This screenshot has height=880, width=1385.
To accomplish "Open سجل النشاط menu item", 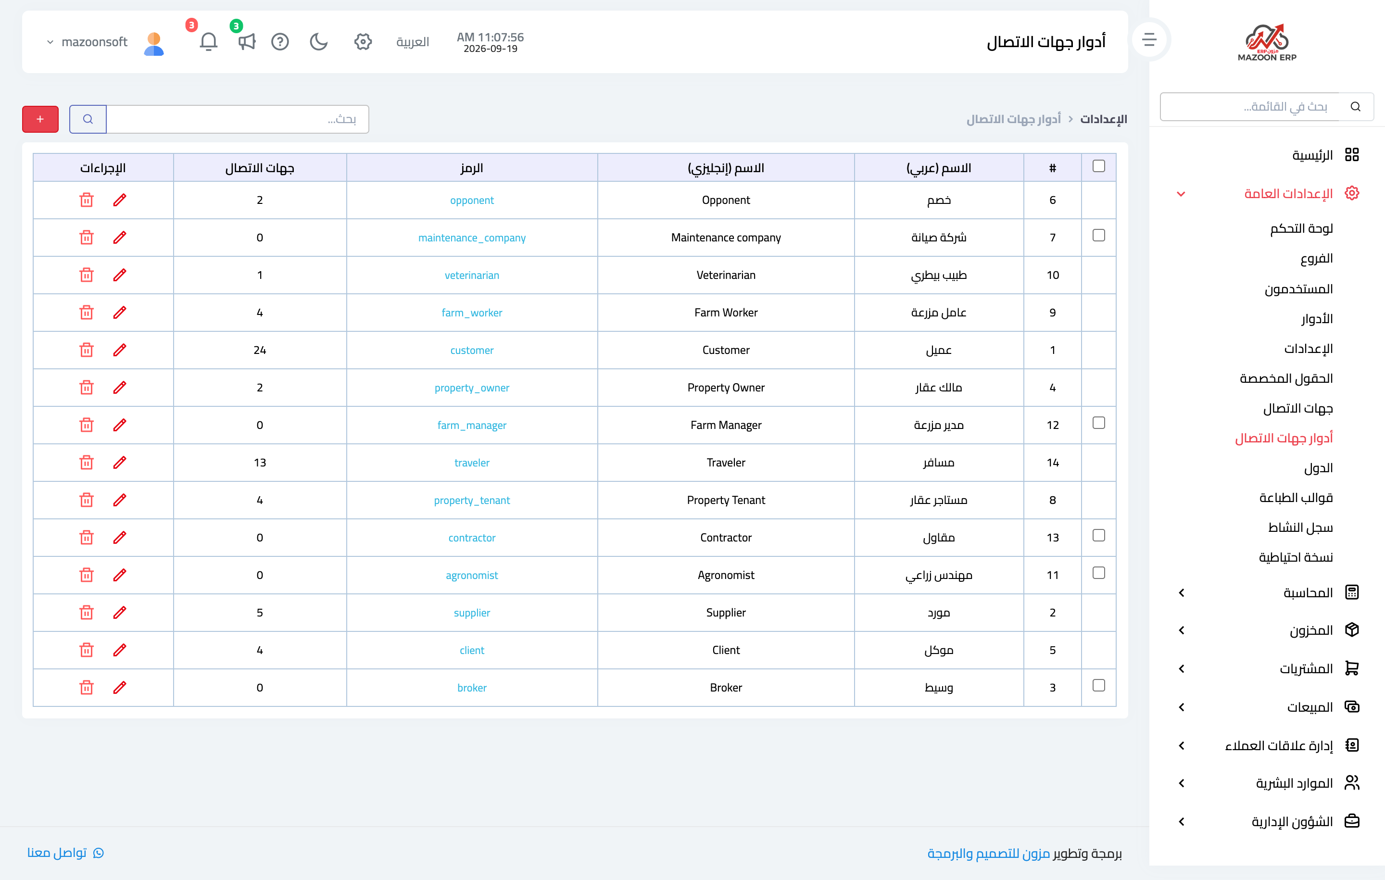I will [1300, 528].
